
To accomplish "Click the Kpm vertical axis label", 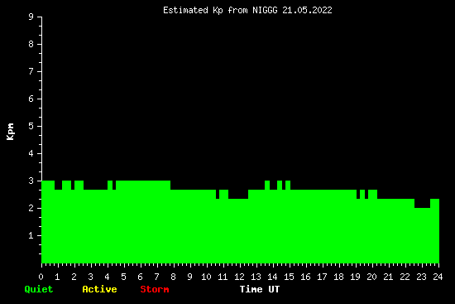I will 11,132.
